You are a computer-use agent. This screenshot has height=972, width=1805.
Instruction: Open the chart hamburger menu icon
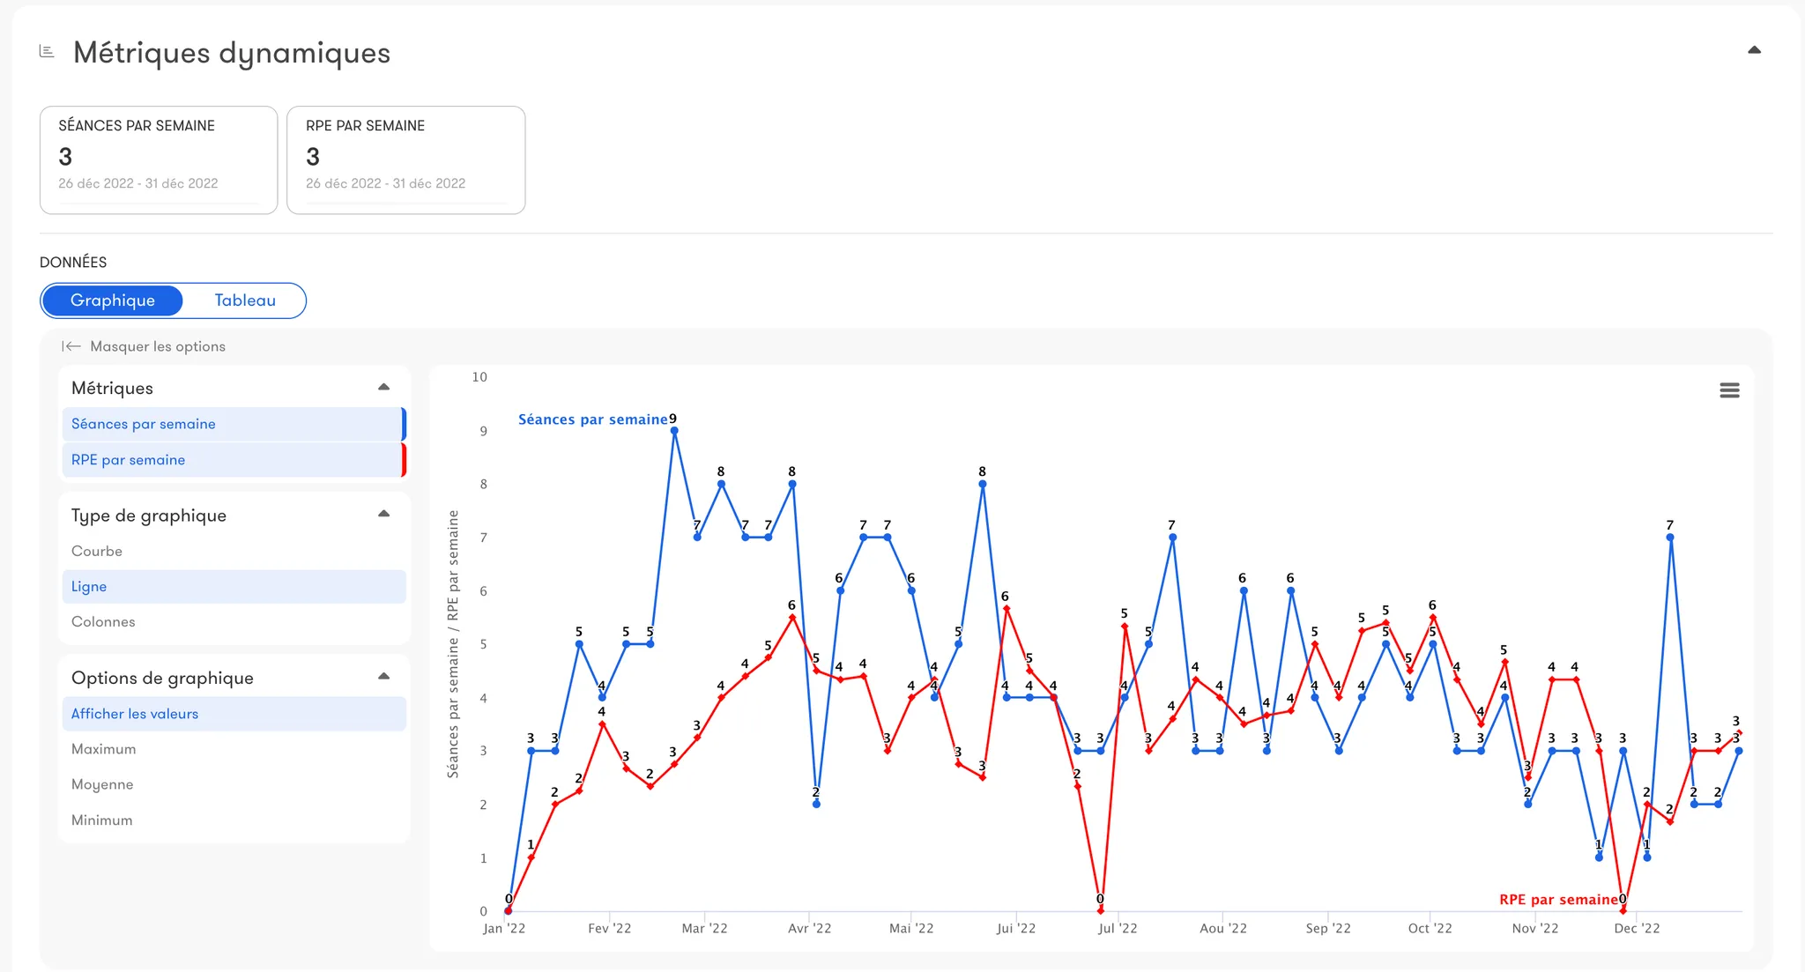click(1729, 390)
